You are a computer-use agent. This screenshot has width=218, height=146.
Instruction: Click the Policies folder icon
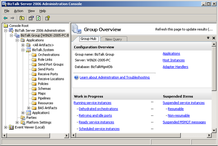coord(34,84)
